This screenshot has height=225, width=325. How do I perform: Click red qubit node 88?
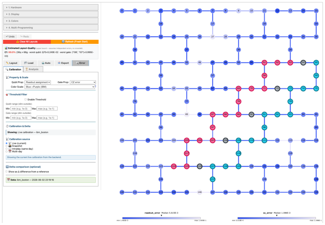pos(226,115)
